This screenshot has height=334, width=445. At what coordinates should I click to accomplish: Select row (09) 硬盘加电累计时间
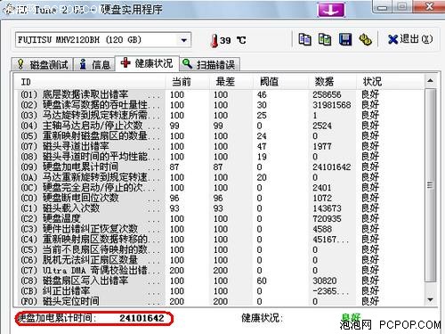coord(220,167)
